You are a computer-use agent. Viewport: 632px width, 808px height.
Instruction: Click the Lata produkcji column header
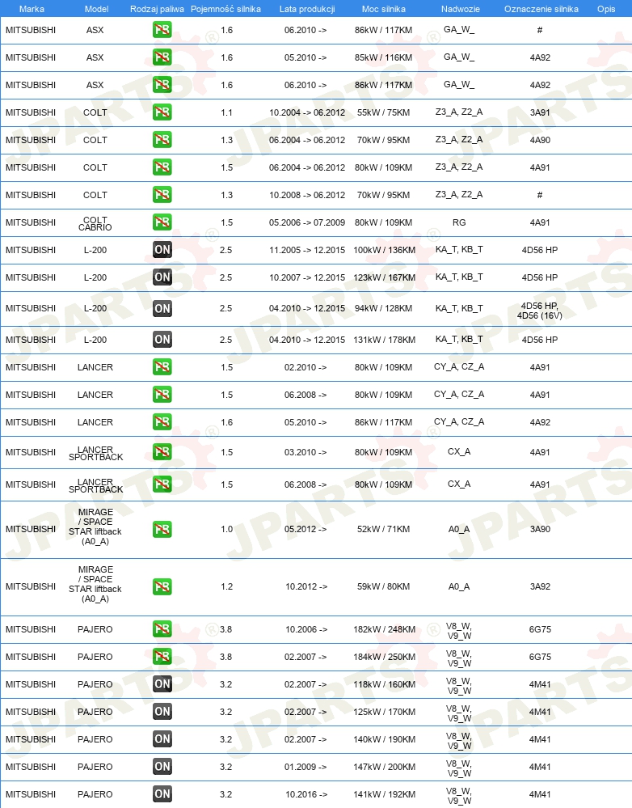[307, 9]
